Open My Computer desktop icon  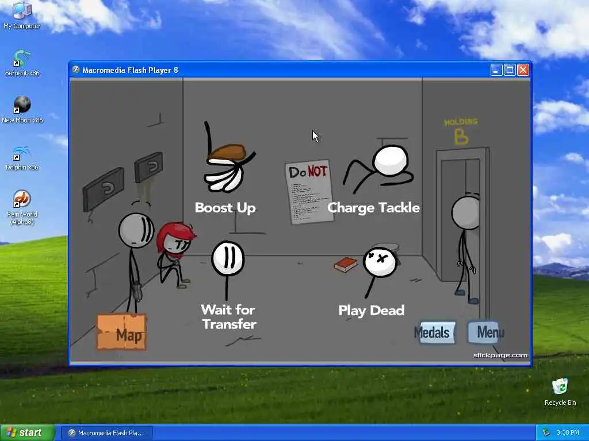[x=22, y=16]
